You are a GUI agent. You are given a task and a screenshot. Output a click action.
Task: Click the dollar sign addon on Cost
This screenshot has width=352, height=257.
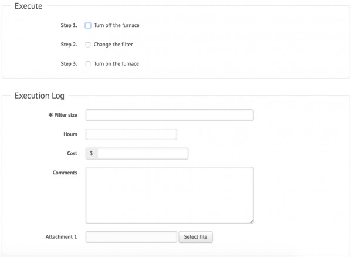point(92,154)
